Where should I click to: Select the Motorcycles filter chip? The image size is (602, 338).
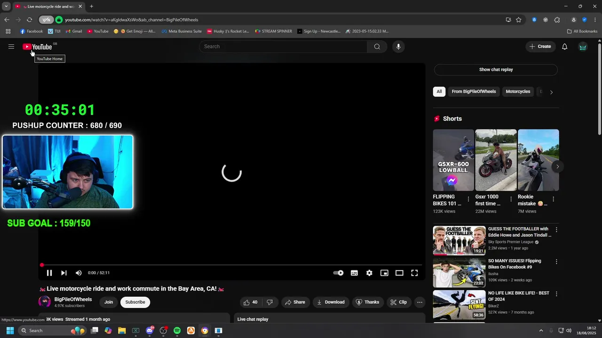[518, 92]
